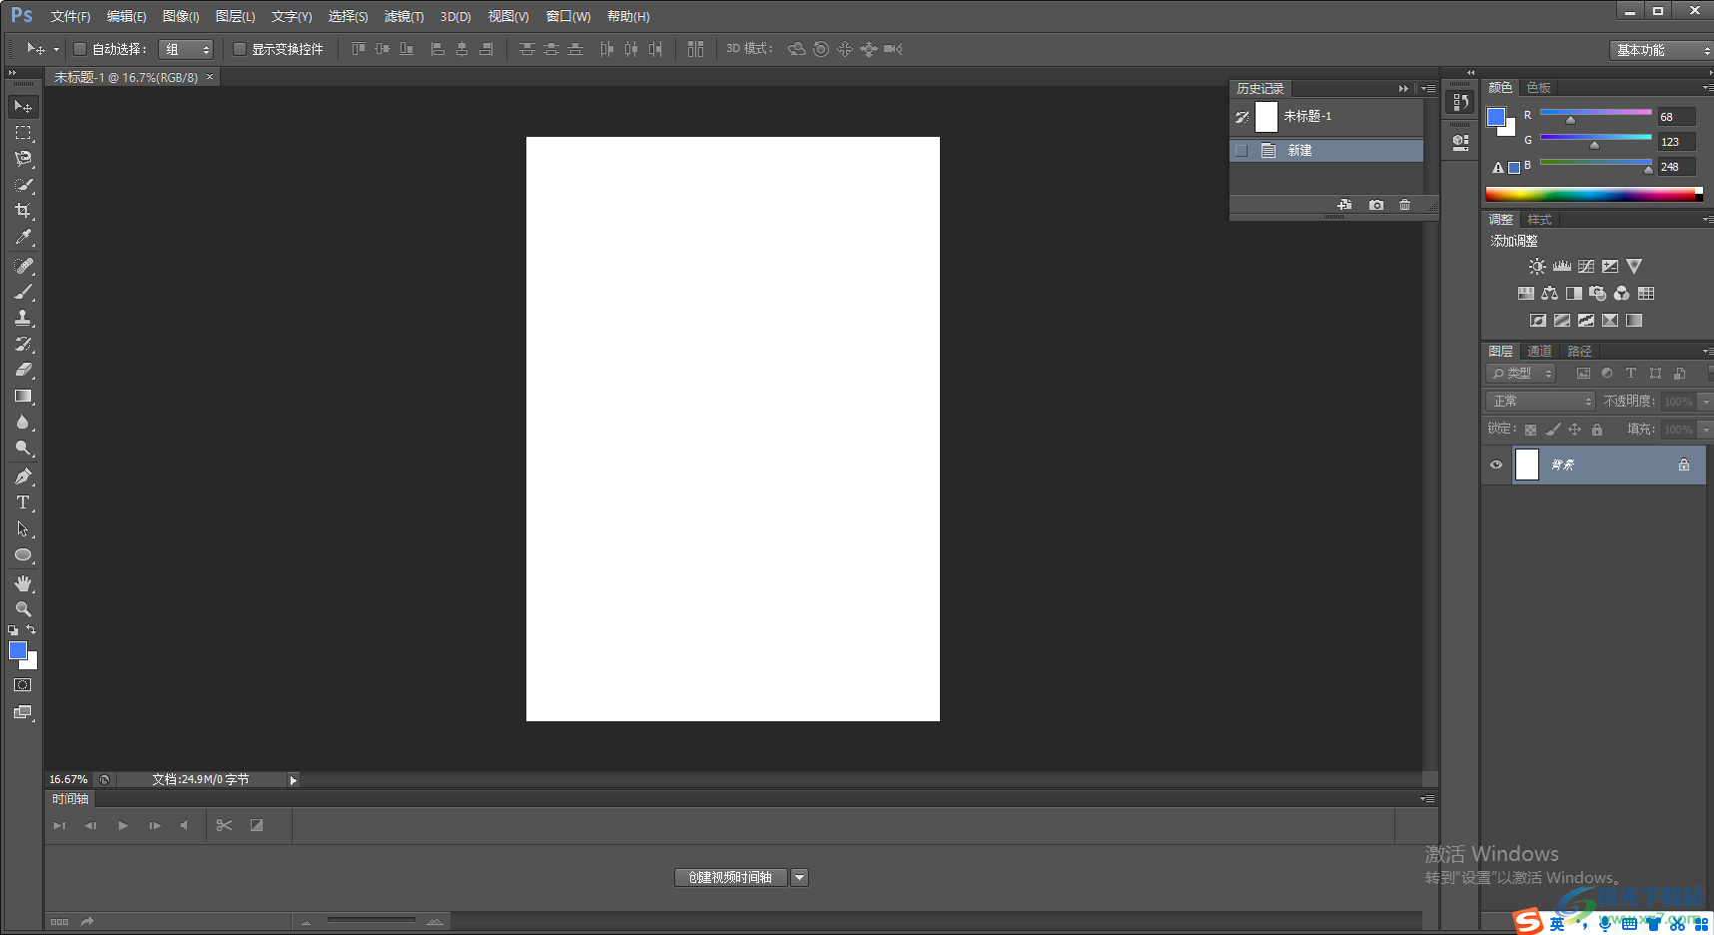The width and height of the screenshot is (1714, 935).
Task: Add Levels adjustment
Action: click(1562, 267)
